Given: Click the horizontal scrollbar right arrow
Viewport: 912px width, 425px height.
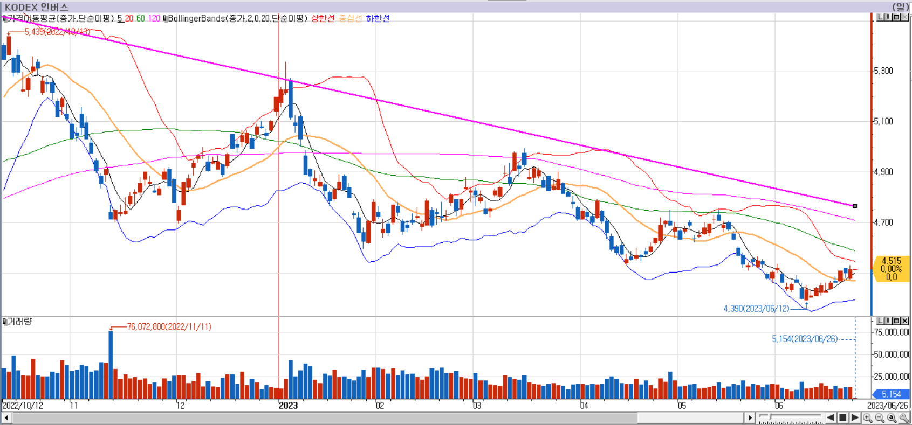Looking at the screenshot, I should pyautogui.click(x=750, y=418).
